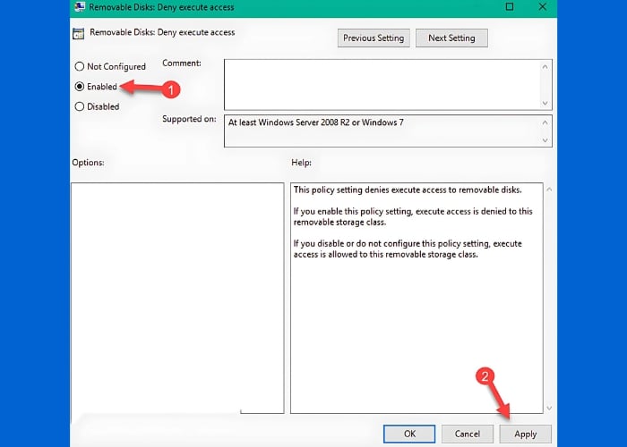Click the Comment box scroll down arrow
Viewport: 627px width, 447px height.
click(545, 103)
